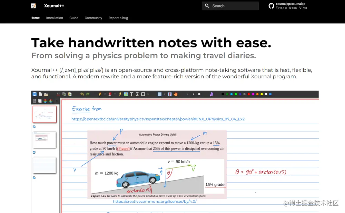Click the Save icon in Xournal++ toolbar

(34, 94)
